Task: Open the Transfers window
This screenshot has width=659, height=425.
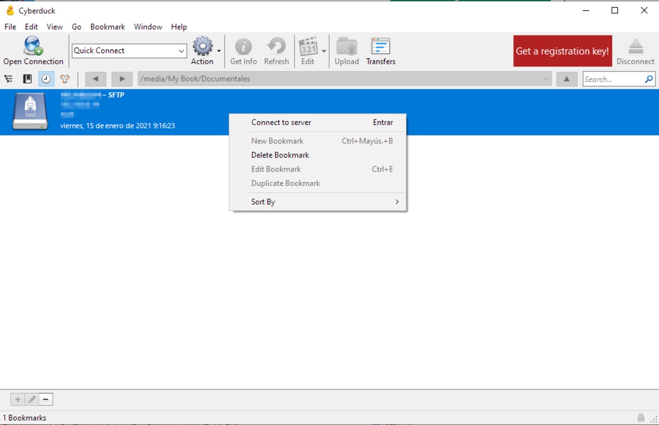Action: click(x=381, y=47)
